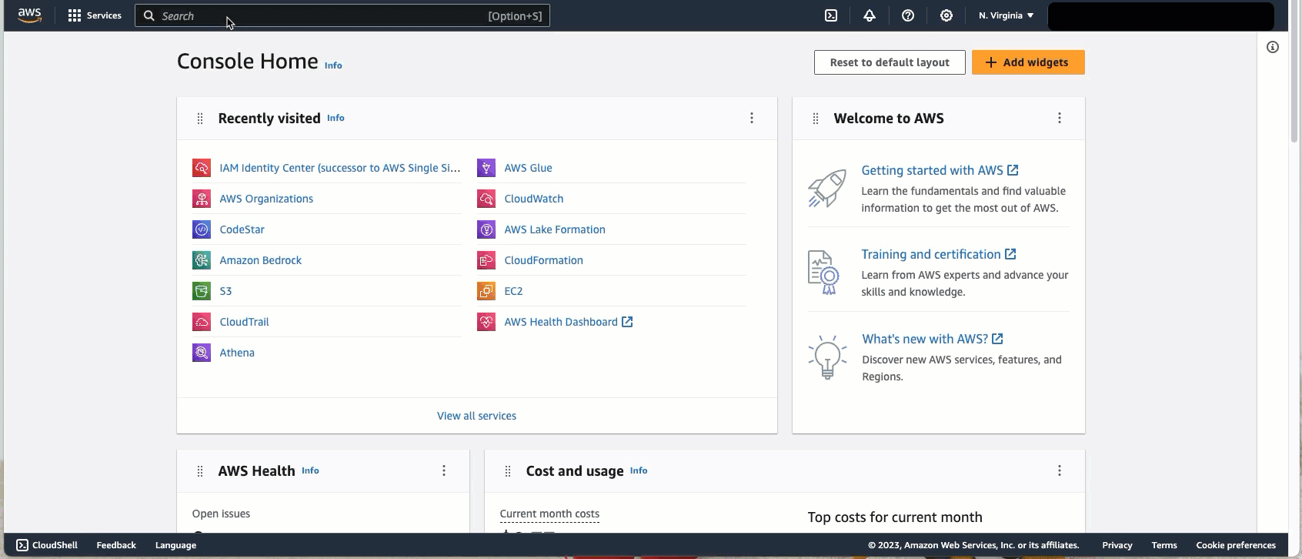This screenshot has width=1302, height=559.
Task: Click Feedback in the footer
Action: 116,545
